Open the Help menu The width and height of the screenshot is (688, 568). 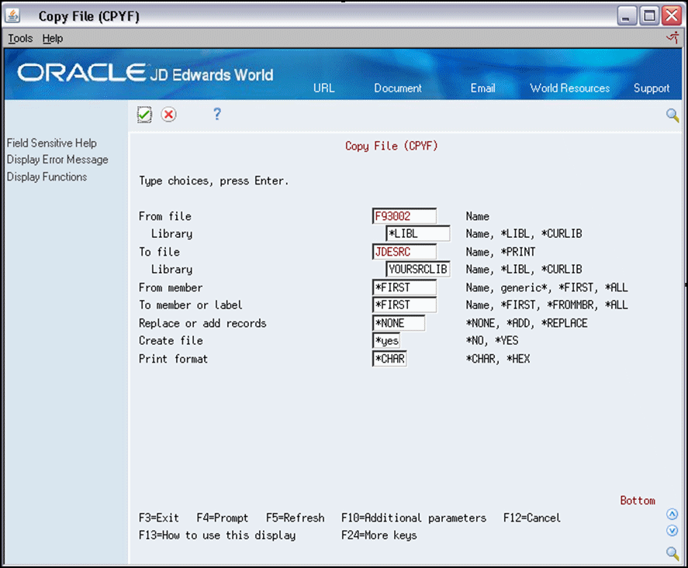point(53,39)
